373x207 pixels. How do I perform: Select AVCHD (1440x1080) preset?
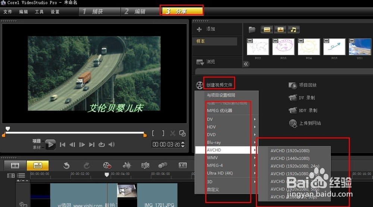click(295, 158)
